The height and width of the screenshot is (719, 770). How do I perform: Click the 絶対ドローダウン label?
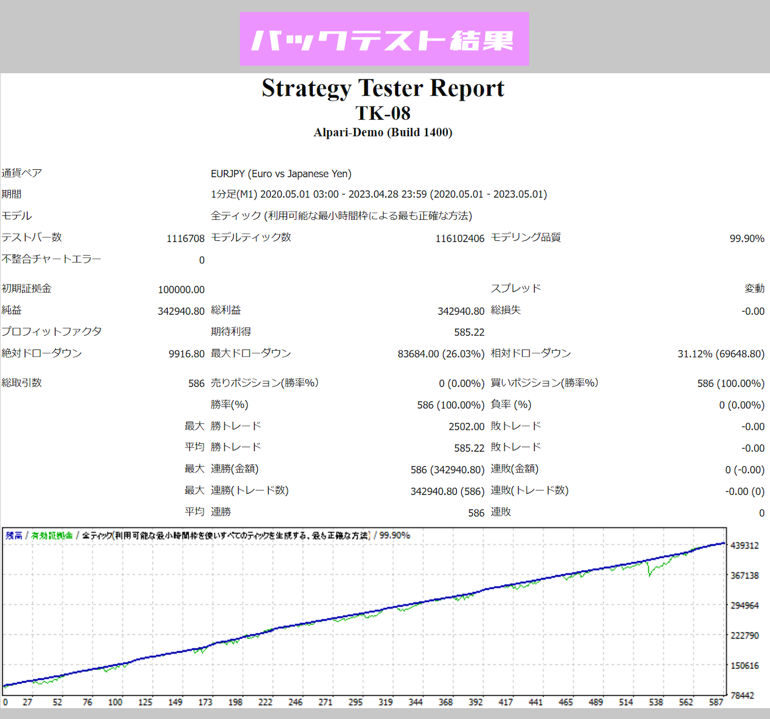(x=42, y=353)
